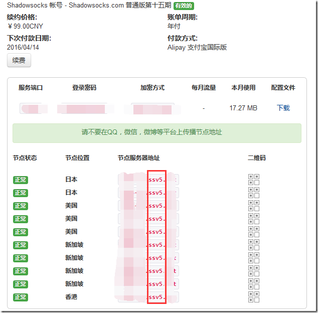View QR code for third 新加坡 node
This screenshot has width=318, height=313.
(254, 271)
